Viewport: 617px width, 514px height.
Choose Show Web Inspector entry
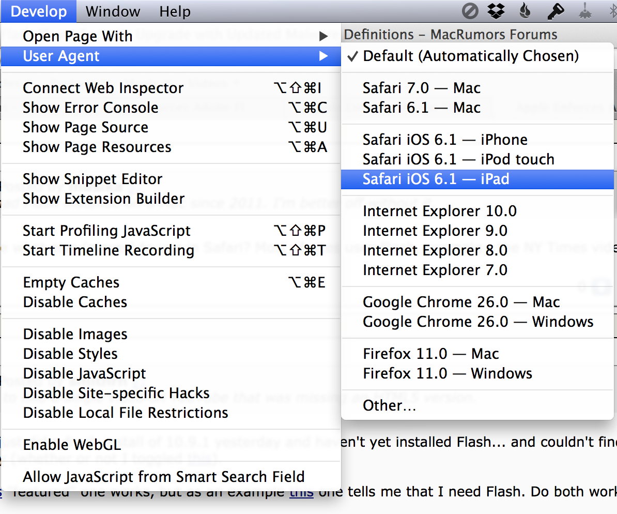pyautogui.click(x=103, y=88)
